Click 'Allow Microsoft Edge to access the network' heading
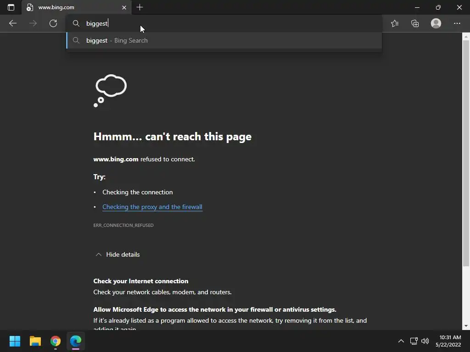This screenshot has height=352, width=470. coord(215,309)
